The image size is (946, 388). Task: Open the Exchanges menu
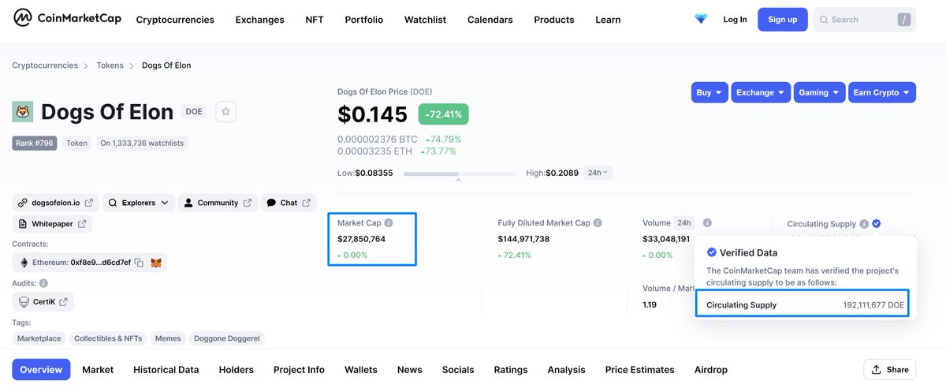[259, 20]
